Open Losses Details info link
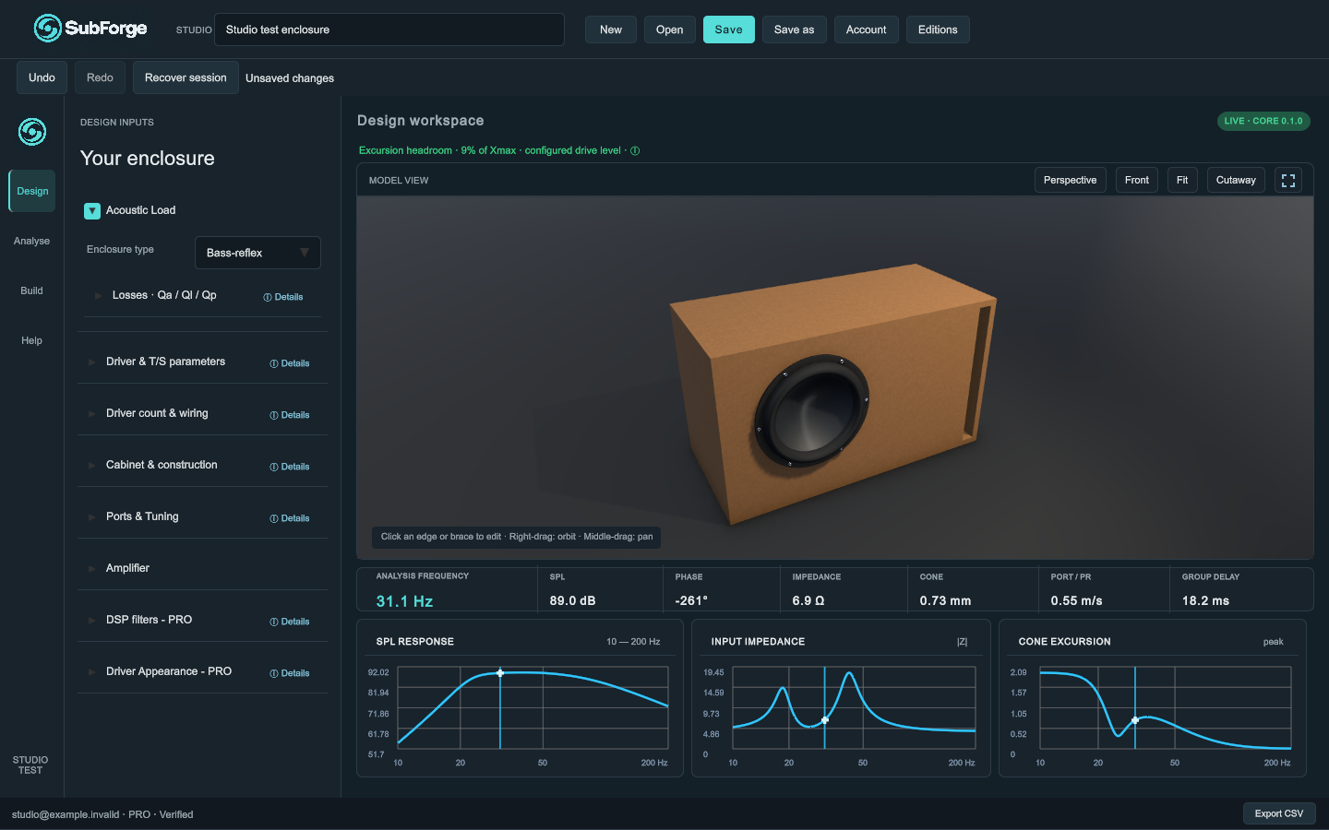 click(x=283, y=297)
